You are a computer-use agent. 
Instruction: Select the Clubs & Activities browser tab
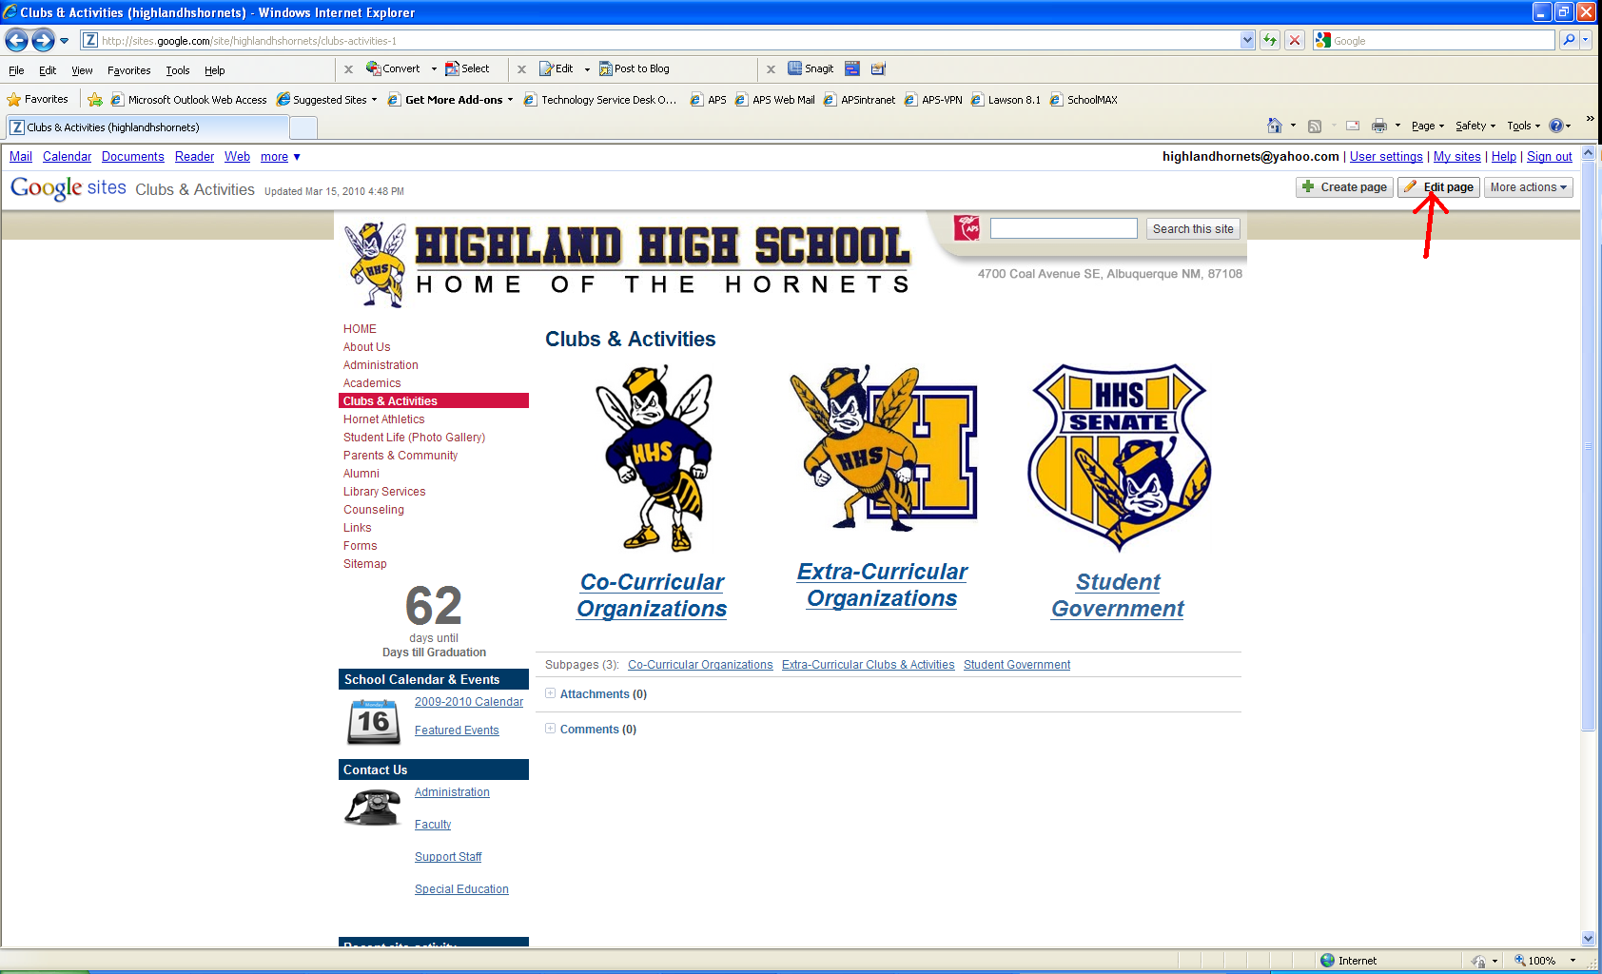pyautogui.click(x=147, y=127)
